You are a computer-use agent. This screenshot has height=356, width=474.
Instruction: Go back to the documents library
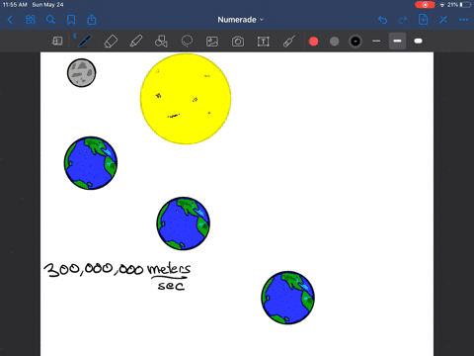coord(10,20)
